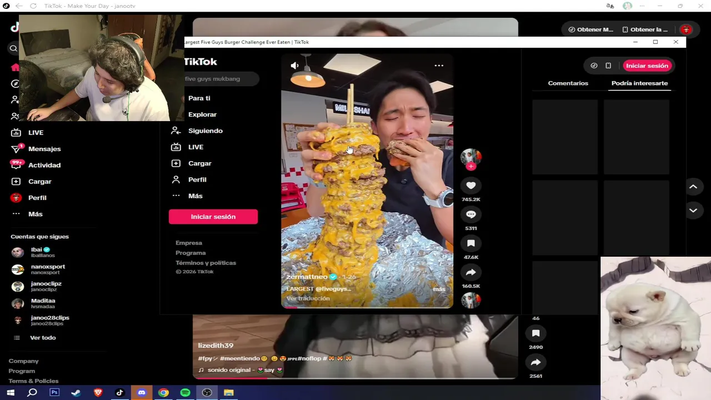Switch to the Comentarios tab
The width and height of the screenshot is (711, 400).
(x=568, y=83)
